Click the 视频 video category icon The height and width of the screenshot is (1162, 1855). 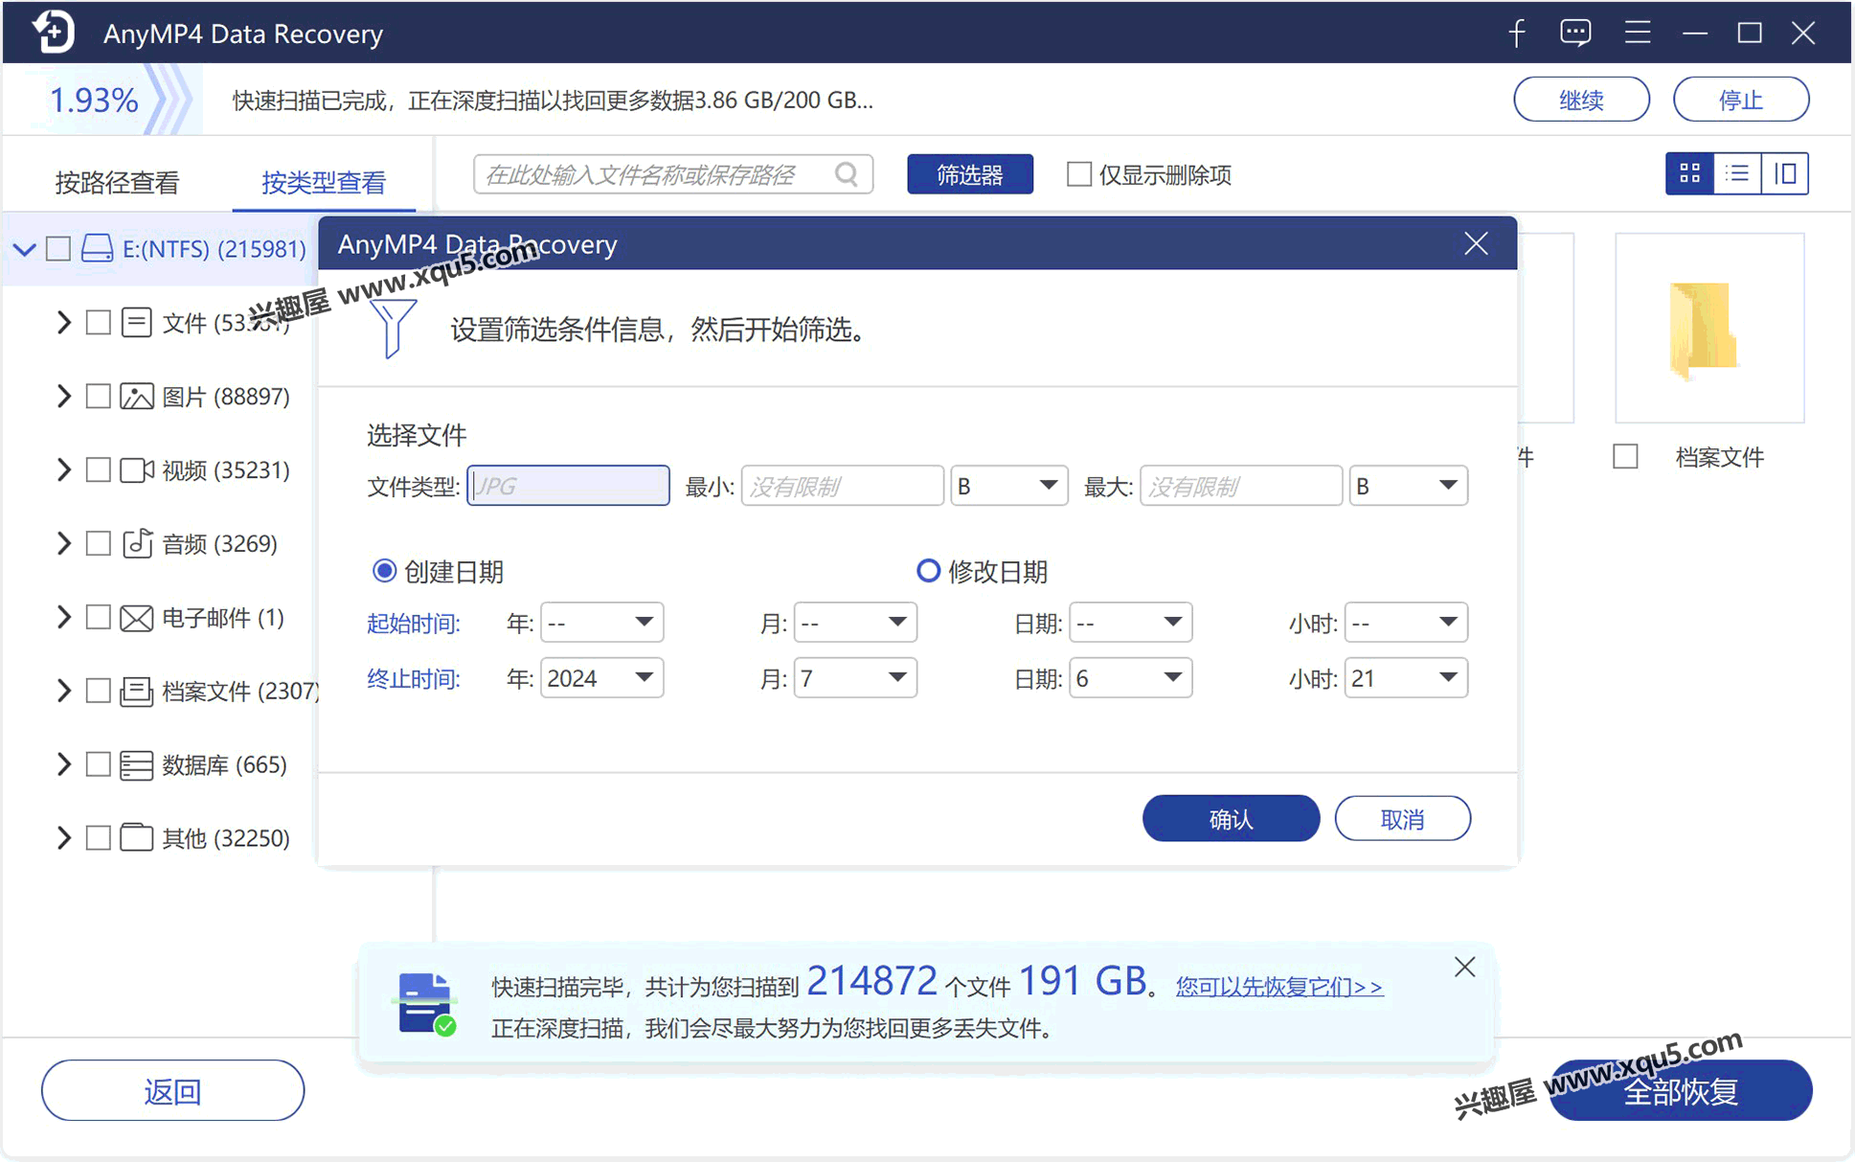tap(136, 469)
